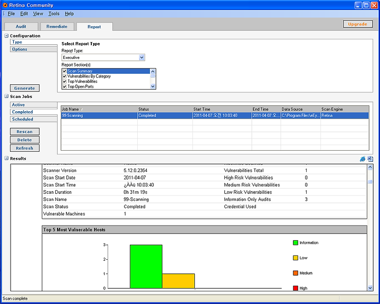This screenshot has height=304, width=380.
Task: Click the Upgrade button
Action: point(358,24)
